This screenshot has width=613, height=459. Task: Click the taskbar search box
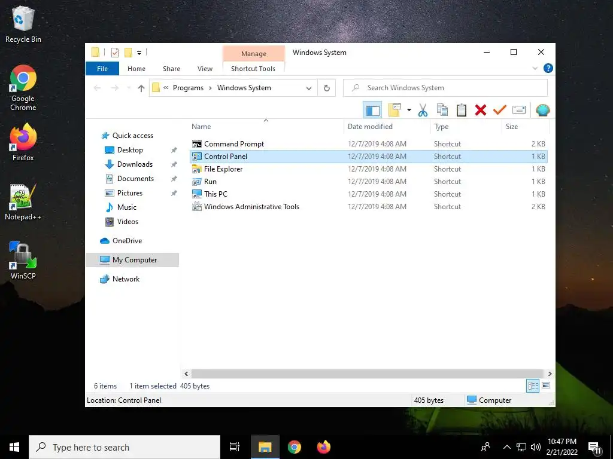pyautogui.click(x=125, y=447)
